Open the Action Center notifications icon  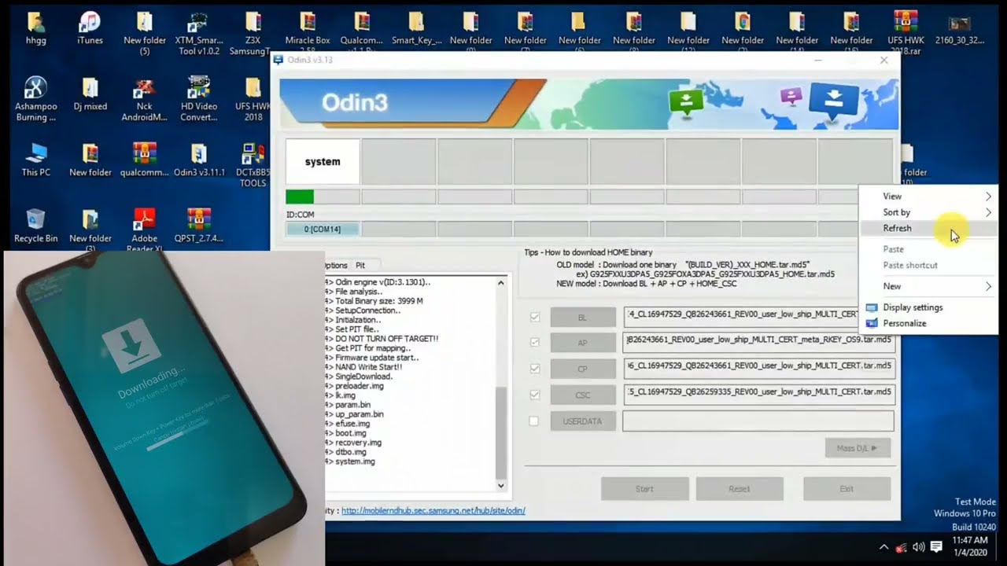936,546
